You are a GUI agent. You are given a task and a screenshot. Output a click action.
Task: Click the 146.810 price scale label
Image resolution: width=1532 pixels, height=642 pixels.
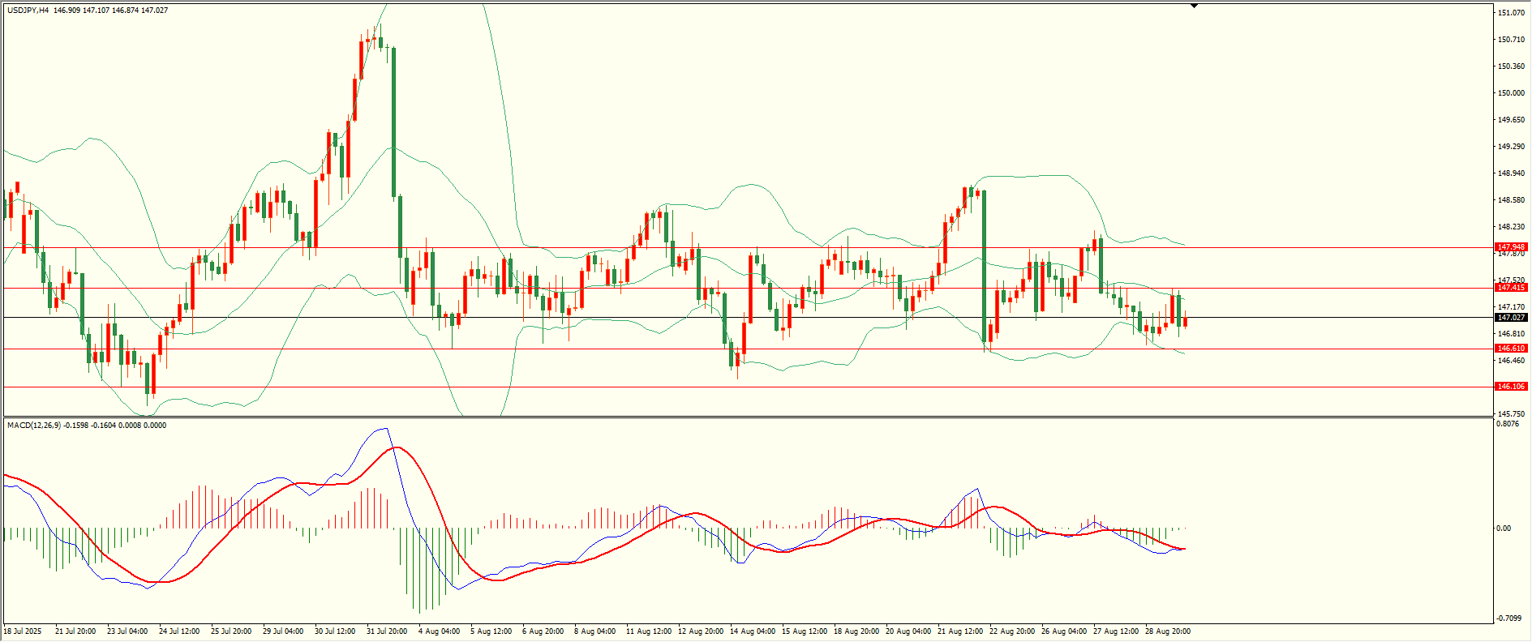pos(1511,334)
